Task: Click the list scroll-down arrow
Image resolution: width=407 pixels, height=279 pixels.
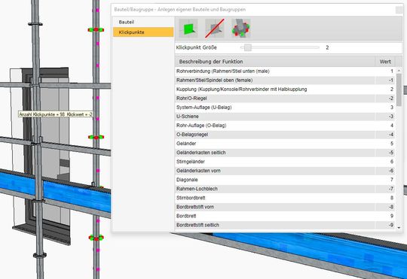Action: (399, 228)
